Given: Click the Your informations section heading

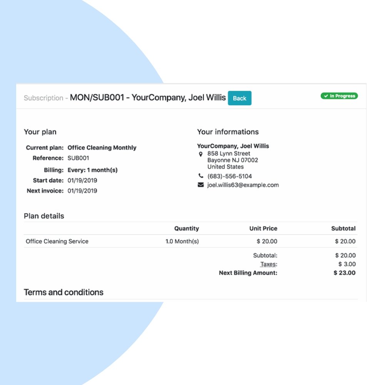Looking at the screenshot, I should point(228,132).
